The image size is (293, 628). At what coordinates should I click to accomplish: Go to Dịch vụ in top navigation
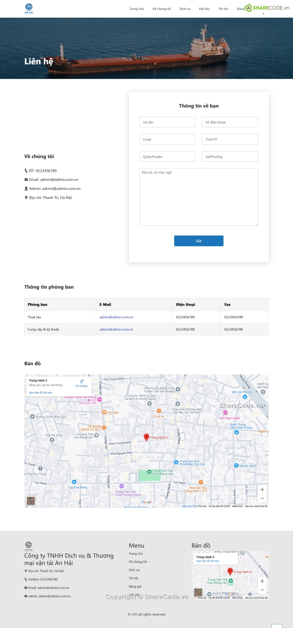click(x=185, y=9)
